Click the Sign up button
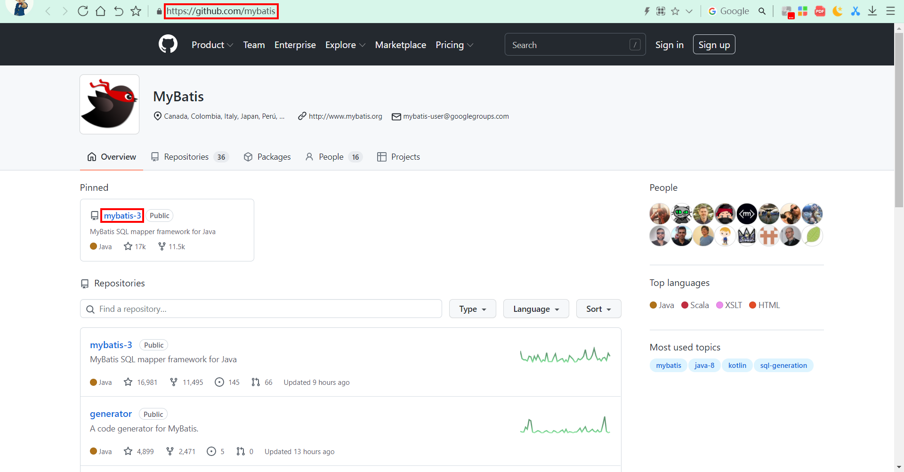 (x=714, y=45)
